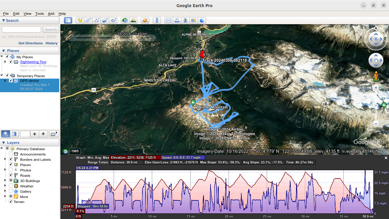The height and width of the screenshot is (219, 389).
Task: Move selected place down with the down arrow
Action: (43, 134)
